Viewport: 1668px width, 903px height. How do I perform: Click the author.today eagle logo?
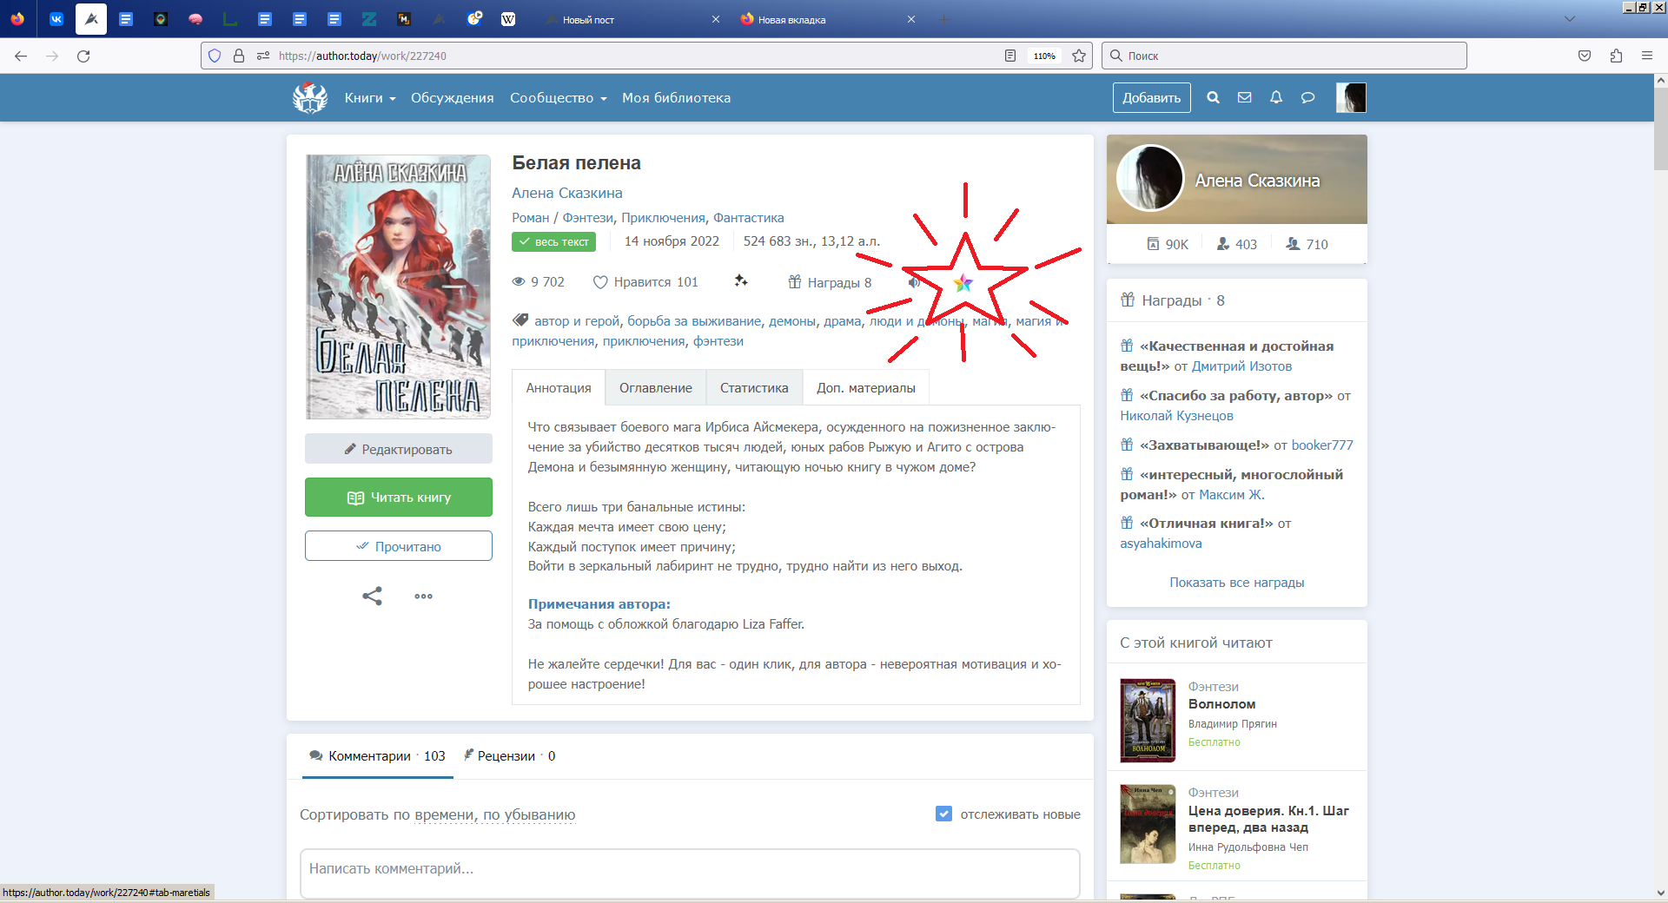(x=310, y=98)
